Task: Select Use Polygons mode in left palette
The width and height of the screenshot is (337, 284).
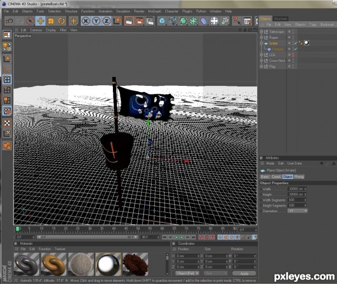Action: 7,100
